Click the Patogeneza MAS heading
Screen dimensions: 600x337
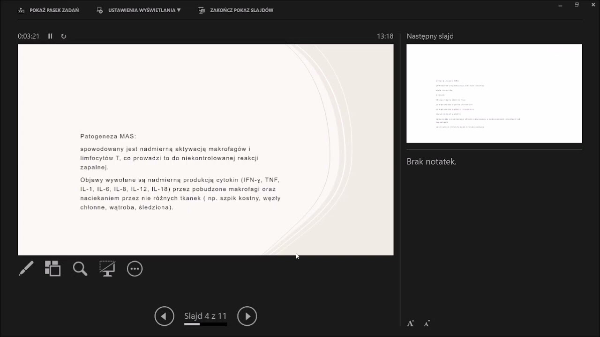(x=108, y=136)
